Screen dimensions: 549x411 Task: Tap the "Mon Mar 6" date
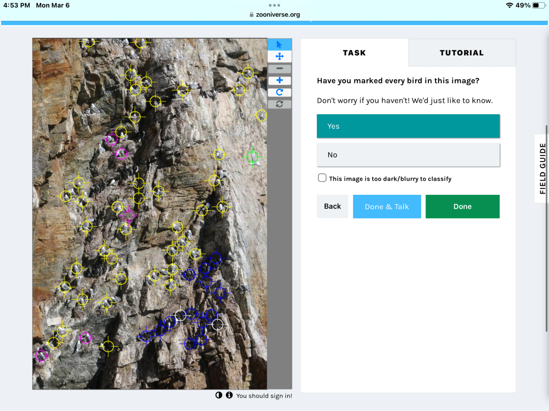click(x=53, y=6)
